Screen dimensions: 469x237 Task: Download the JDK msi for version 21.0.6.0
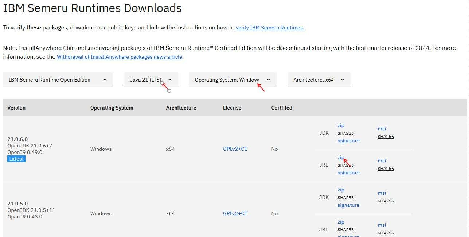click(382, 129)
